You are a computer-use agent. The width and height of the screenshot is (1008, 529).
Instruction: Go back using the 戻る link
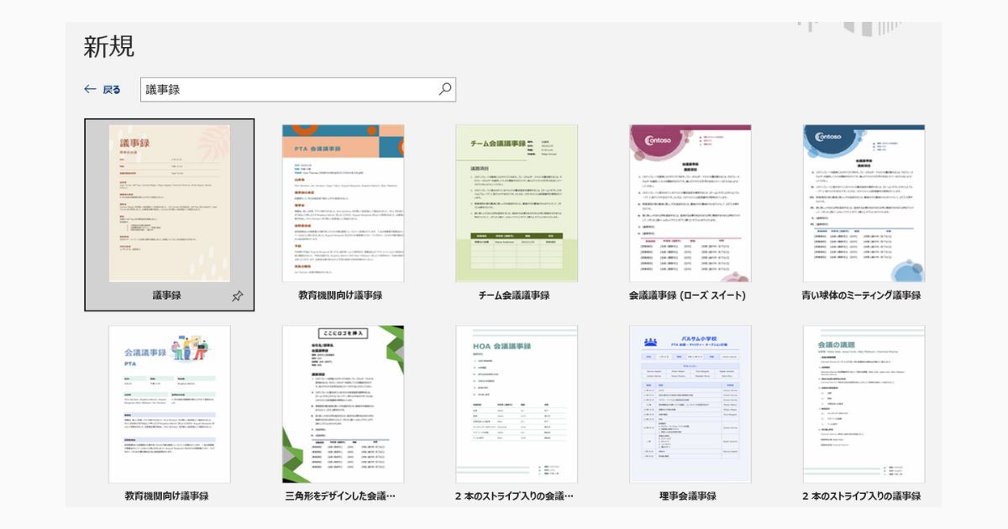coord(112,90)
